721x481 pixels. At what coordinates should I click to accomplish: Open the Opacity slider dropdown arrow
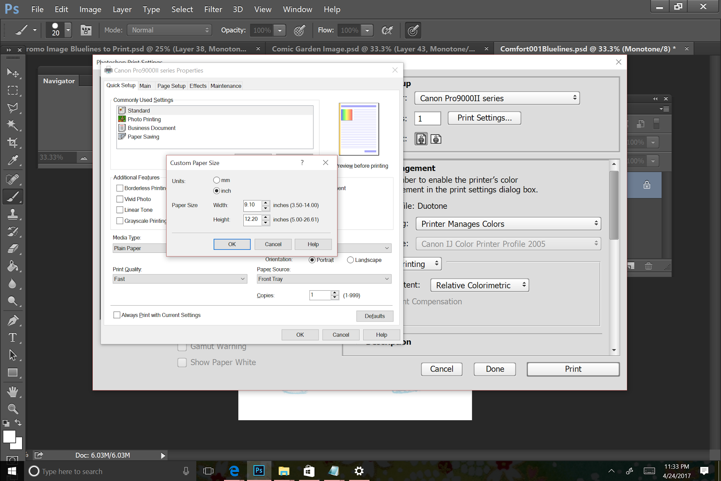pos(279,30)
